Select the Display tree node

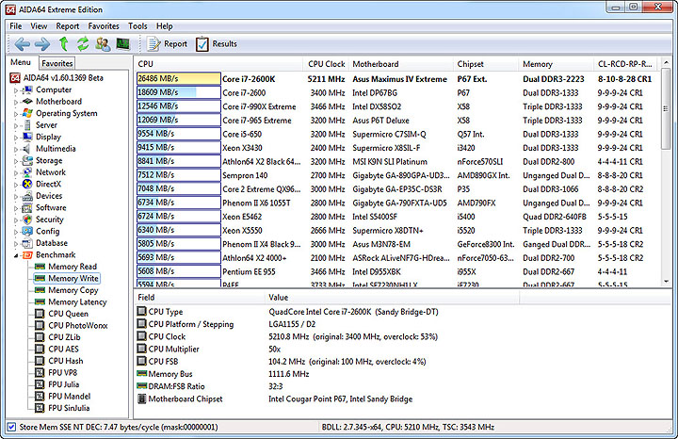(x=48, y=137)
